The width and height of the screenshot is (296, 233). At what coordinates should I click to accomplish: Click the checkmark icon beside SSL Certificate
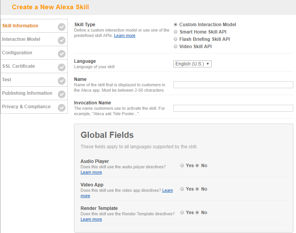(x=62, y=67)
